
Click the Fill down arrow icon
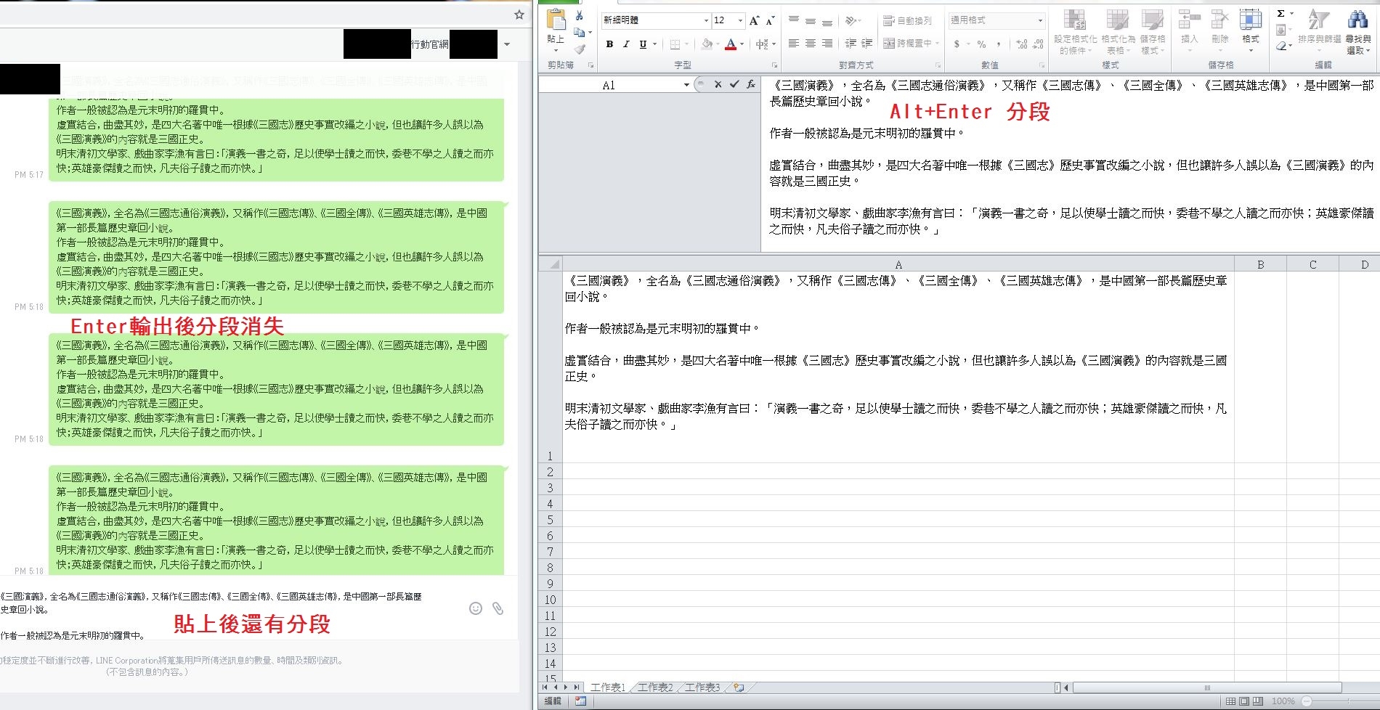point(1282,30)
